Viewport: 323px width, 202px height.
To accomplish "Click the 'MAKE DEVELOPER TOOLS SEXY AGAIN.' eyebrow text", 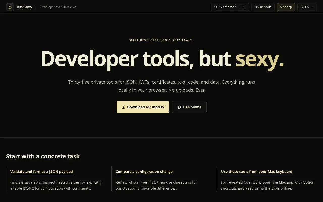I will 161,40.
